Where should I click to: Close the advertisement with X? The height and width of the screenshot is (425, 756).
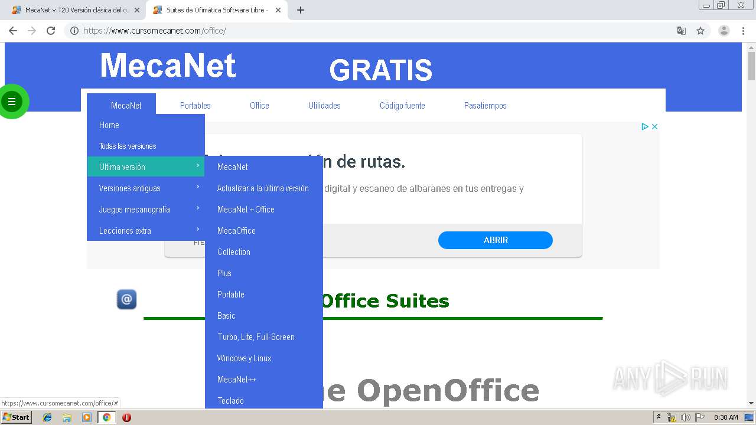tap(654, 126)
